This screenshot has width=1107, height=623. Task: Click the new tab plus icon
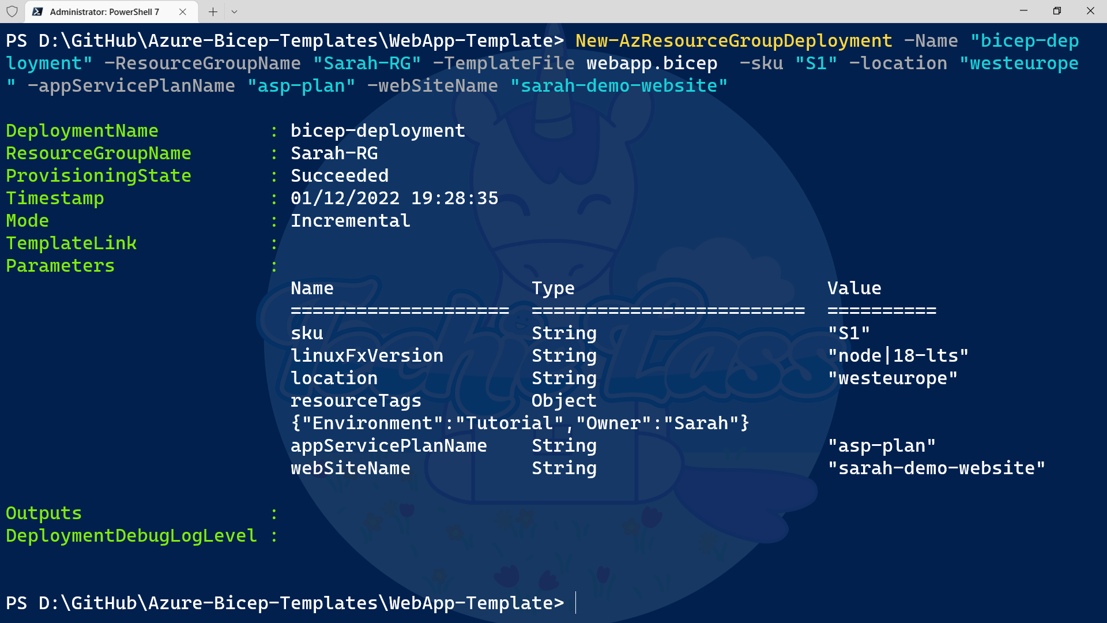click(x=213, y=11)
